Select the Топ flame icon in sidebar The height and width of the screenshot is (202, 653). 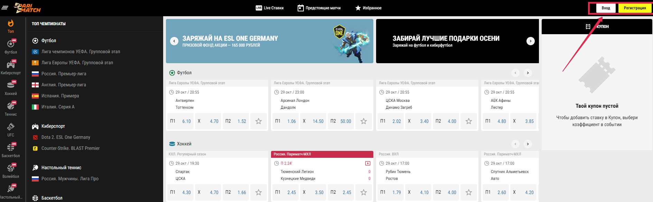click(11, 23)
